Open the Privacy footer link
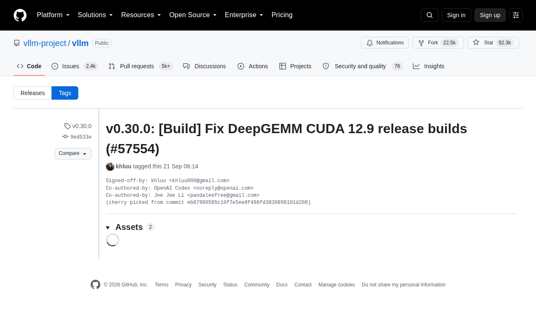 tap(183, 285)
